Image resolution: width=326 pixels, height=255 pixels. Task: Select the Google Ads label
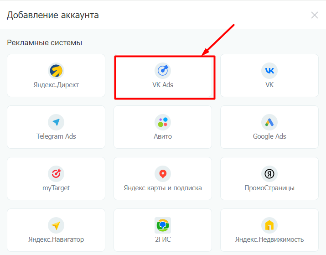269,136
